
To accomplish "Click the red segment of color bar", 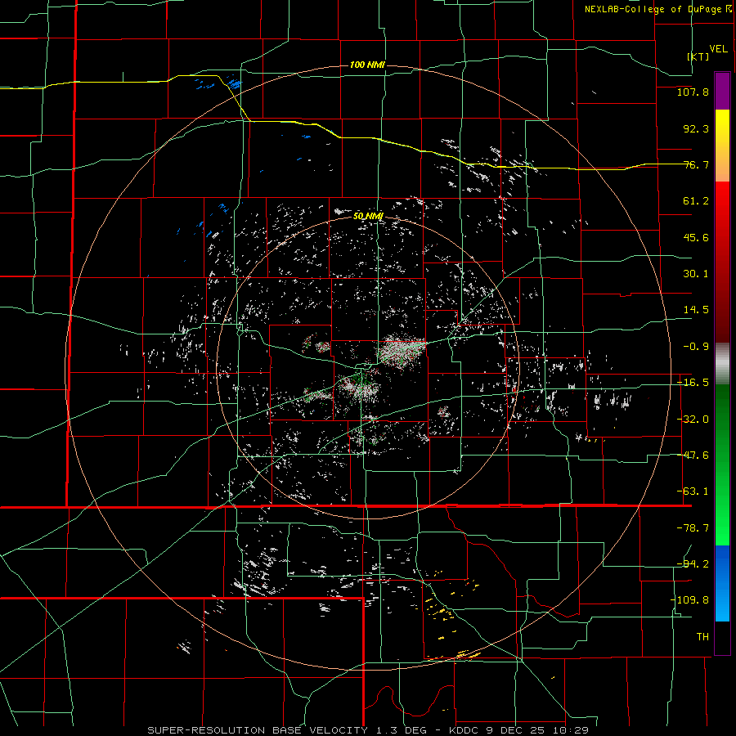I will click(x=722, y=262).
